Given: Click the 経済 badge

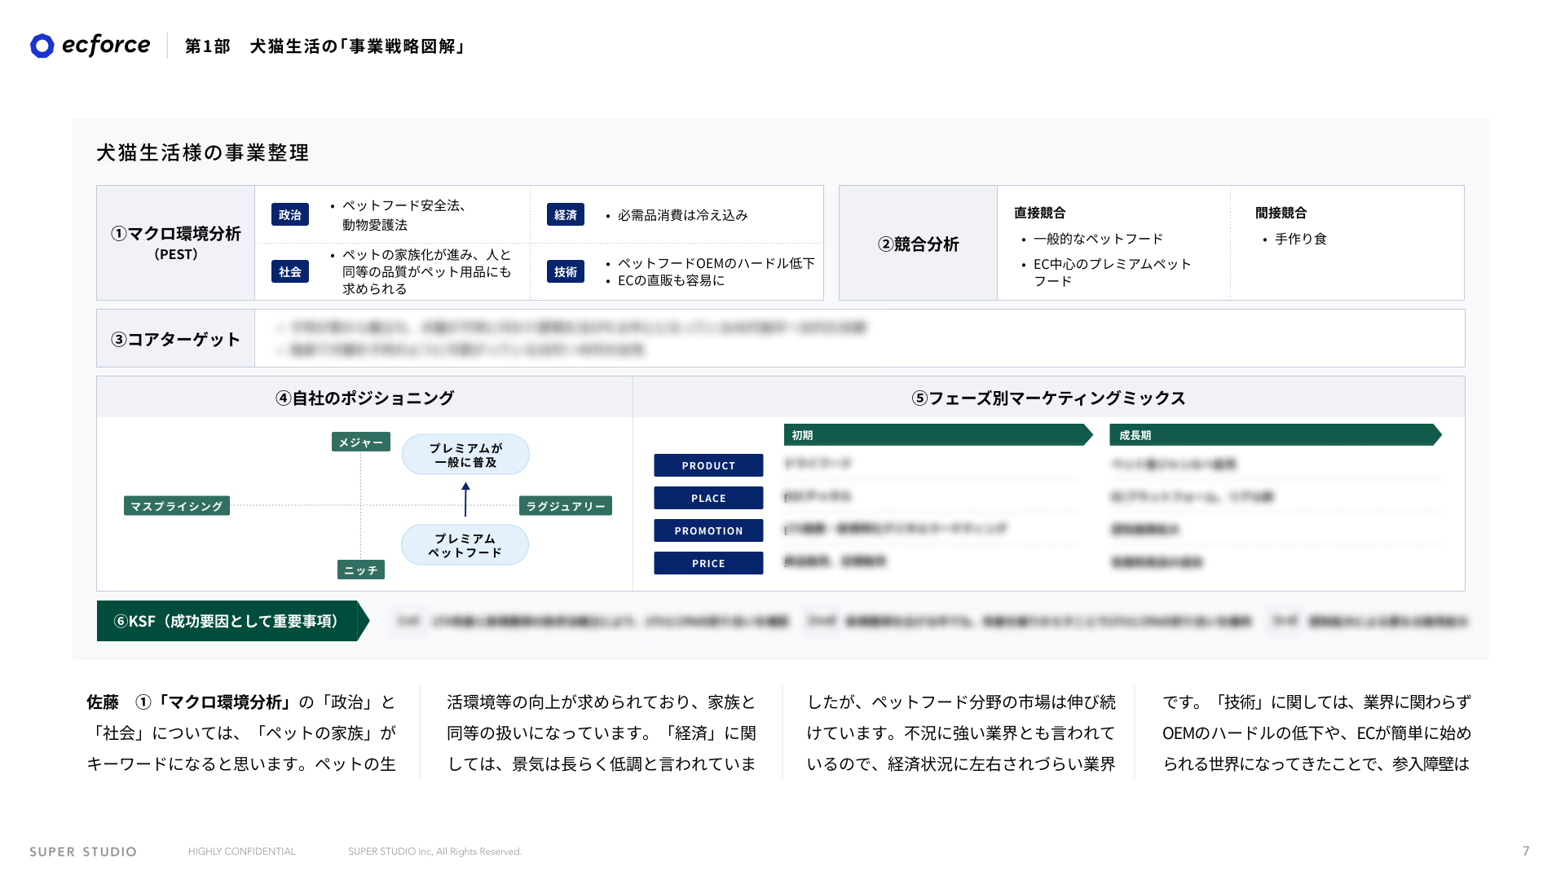Looking at the screenshot, I should pyautogui.click(x=566, y=214).
